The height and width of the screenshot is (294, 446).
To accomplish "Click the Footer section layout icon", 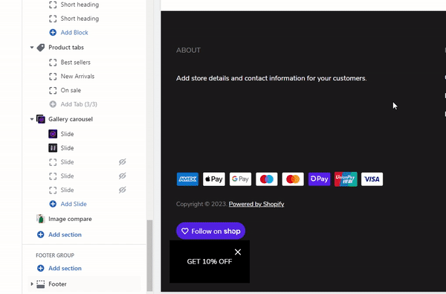I will click(x=41, y=284).
